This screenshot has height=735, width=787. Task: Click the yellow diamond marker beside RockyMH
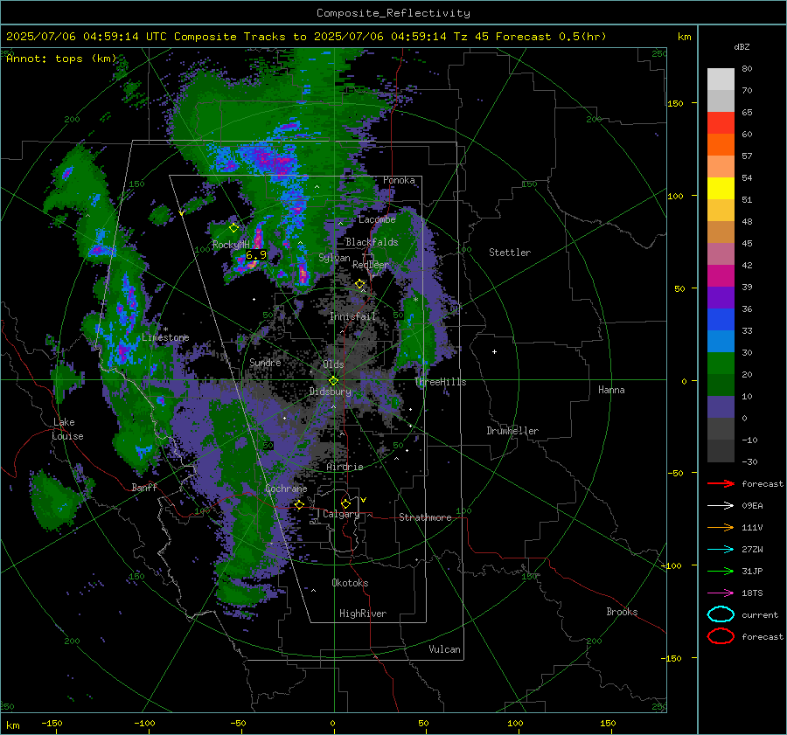coord(233,228)
